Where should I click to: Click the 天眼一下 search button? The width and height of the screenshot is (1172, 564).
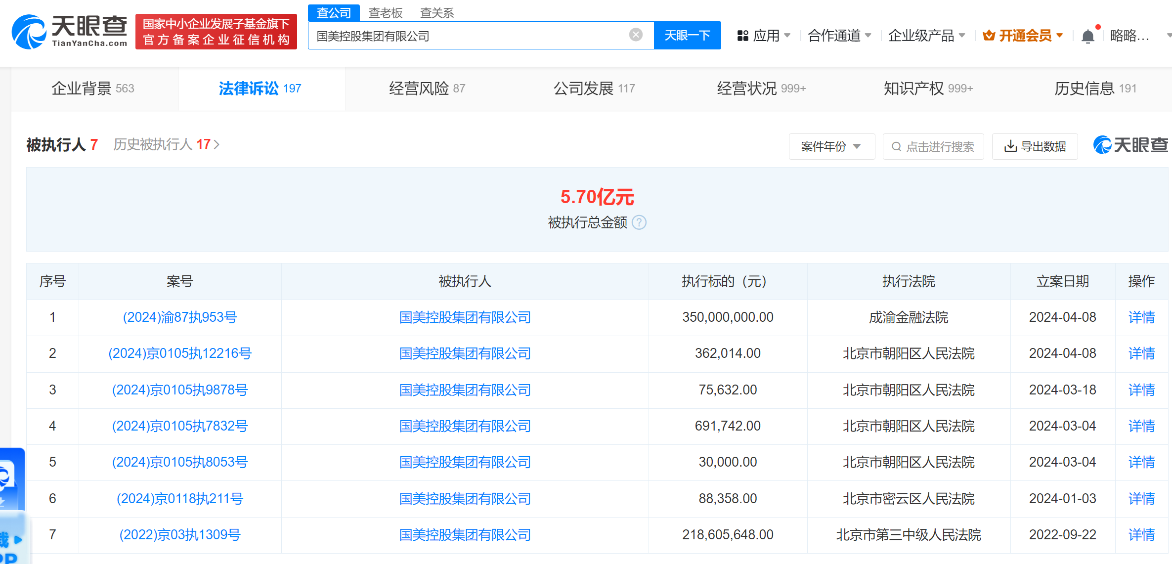click(687, 35)
